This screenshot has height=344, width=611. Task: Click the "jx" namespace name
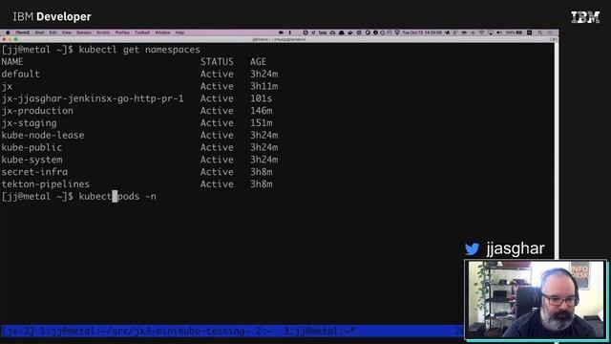coord(7,86)
